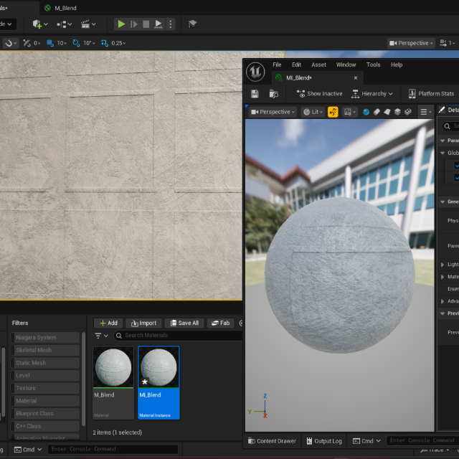Screen dimensions: 459x459
Task: Click the green Play button
Action: tap(121, 24)
